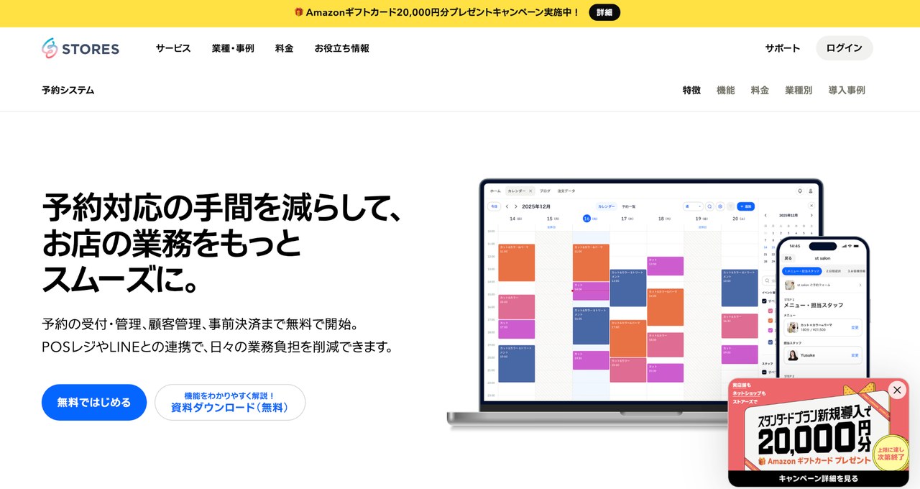Click the paragraph line starting POSレジやLINEとの連携
This screenshot has height=489, width=920.
click(x=218, y=347)
